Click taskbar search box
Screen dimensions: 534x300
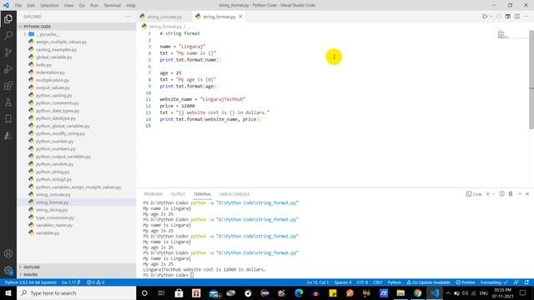click(77, 292)
